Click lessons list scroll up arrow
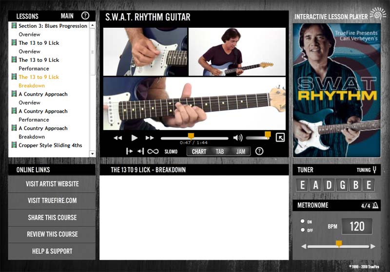Viewport: 390px width, 272px height. pos(93,25)
